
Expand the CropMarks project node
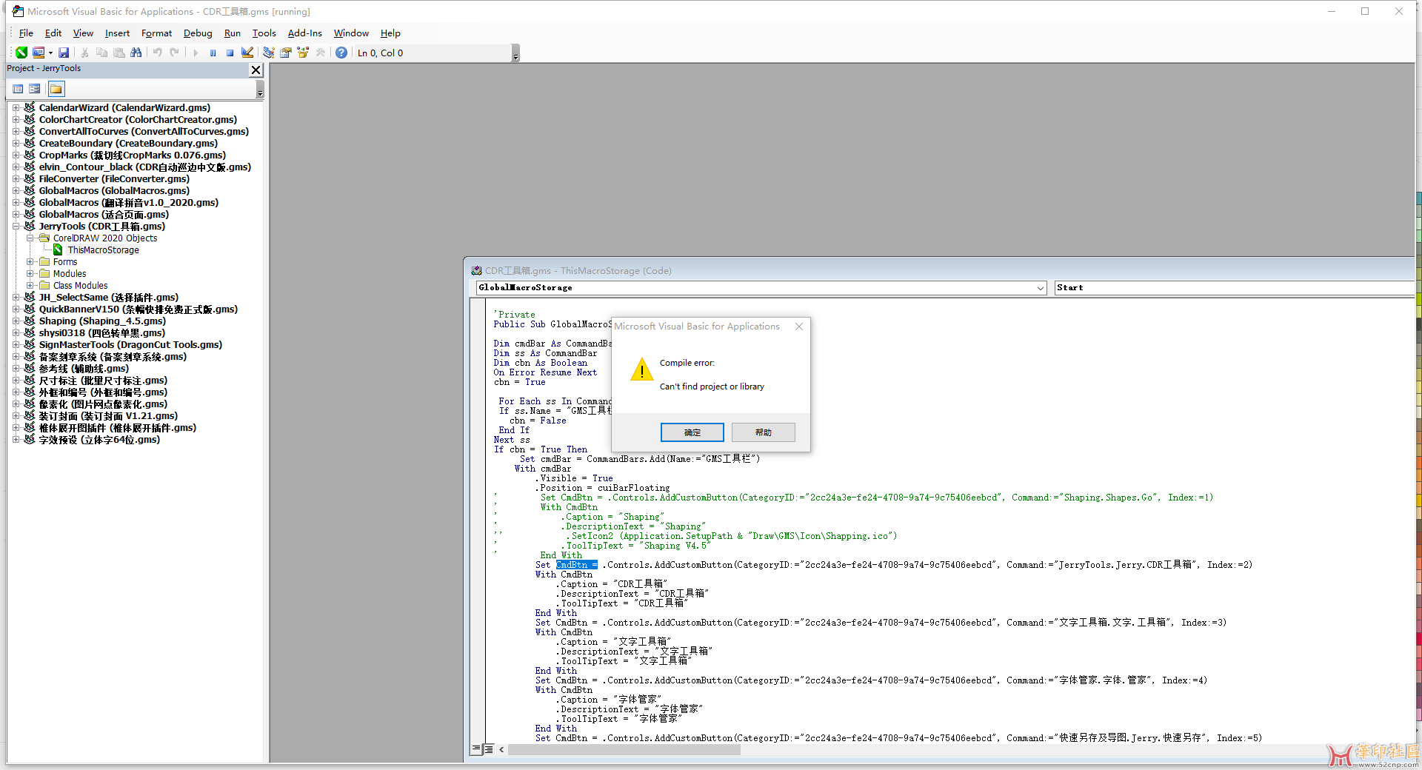click(x=16, y=155)
